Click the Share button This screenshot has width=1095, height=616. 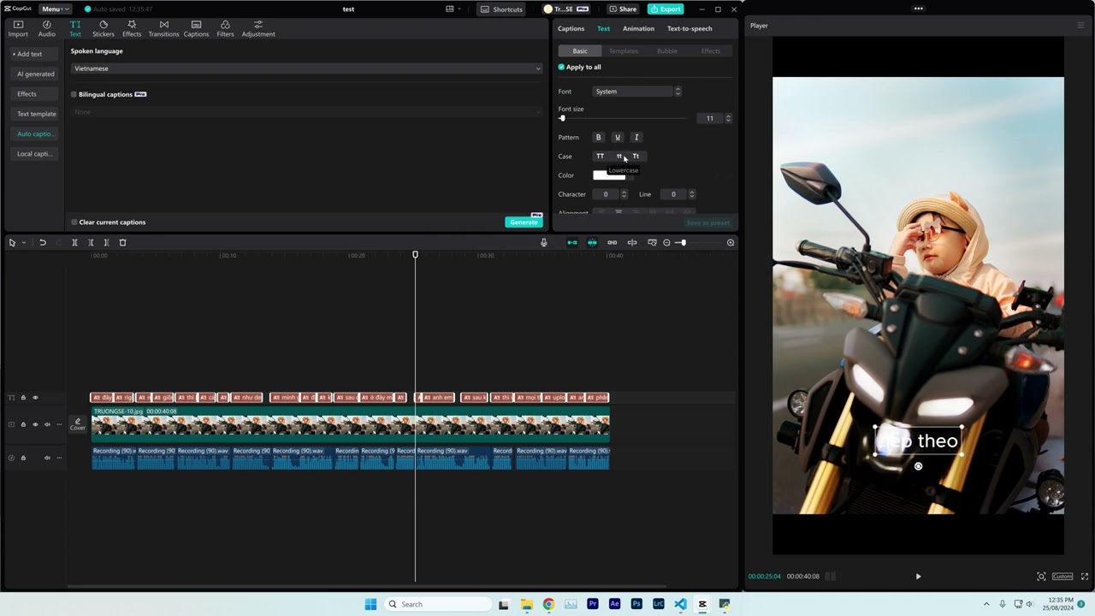[x=623, y=9]
